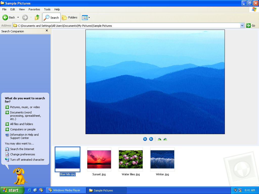Click the help question mark icon

[x=7, y=135]
